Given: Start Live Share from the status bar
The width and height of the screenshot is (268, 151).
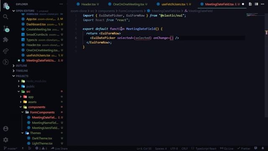Looking at the screenshot, I should (x=59, y=148).
